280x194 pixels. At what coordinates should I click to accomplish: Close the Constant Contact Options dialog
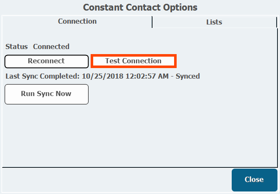pyautogui.click(x=254, y=180)
